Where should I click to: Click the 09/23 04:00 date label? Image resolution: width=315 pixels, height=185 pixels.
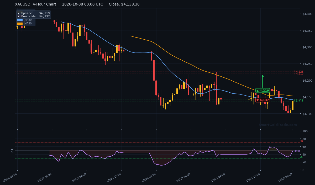80,177
